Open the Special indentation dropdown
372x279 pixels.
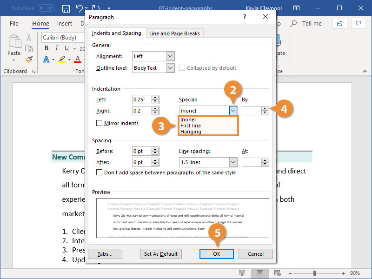pyautogui.click(x=234, y=110)
